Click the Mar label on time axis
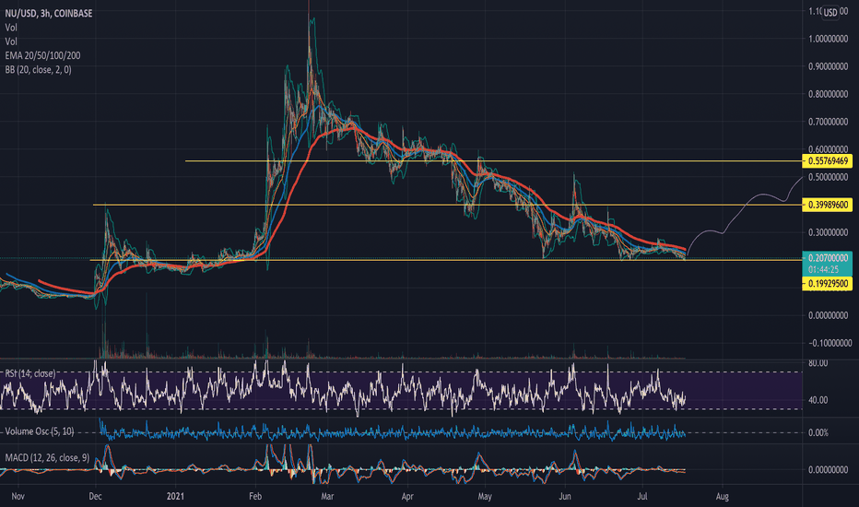Image resolution: width=859 pixels, height=507 pixels. [x=327, y=497]
